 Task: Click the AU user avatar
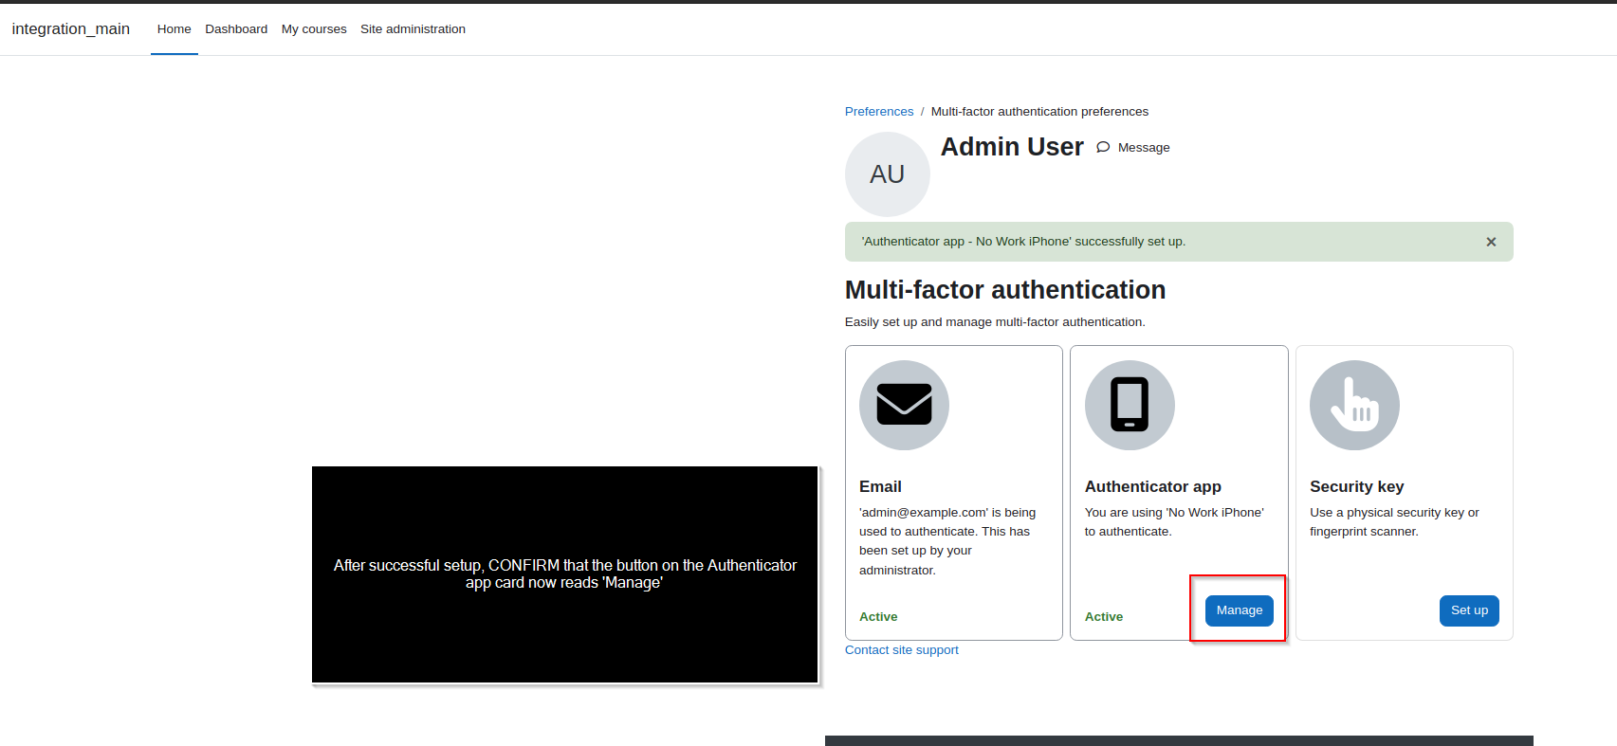click(888, 174)
